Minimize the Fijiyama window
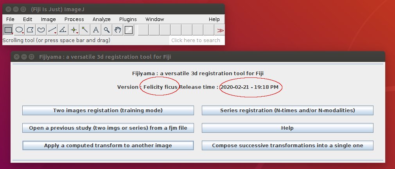This screenshot has height=169, width=395. (24, 57)
